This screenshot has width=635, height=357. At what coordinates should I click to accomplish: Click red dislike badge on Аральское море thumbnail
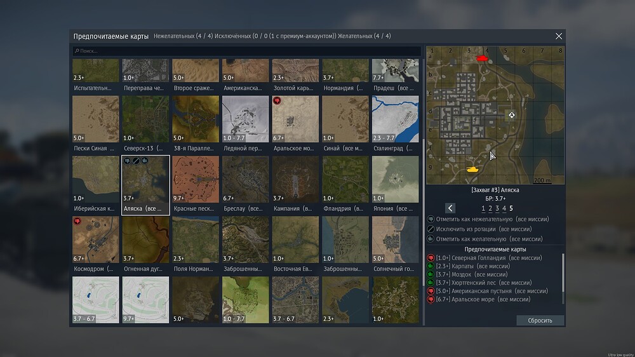pyautogui.click(x=277, y=101)
